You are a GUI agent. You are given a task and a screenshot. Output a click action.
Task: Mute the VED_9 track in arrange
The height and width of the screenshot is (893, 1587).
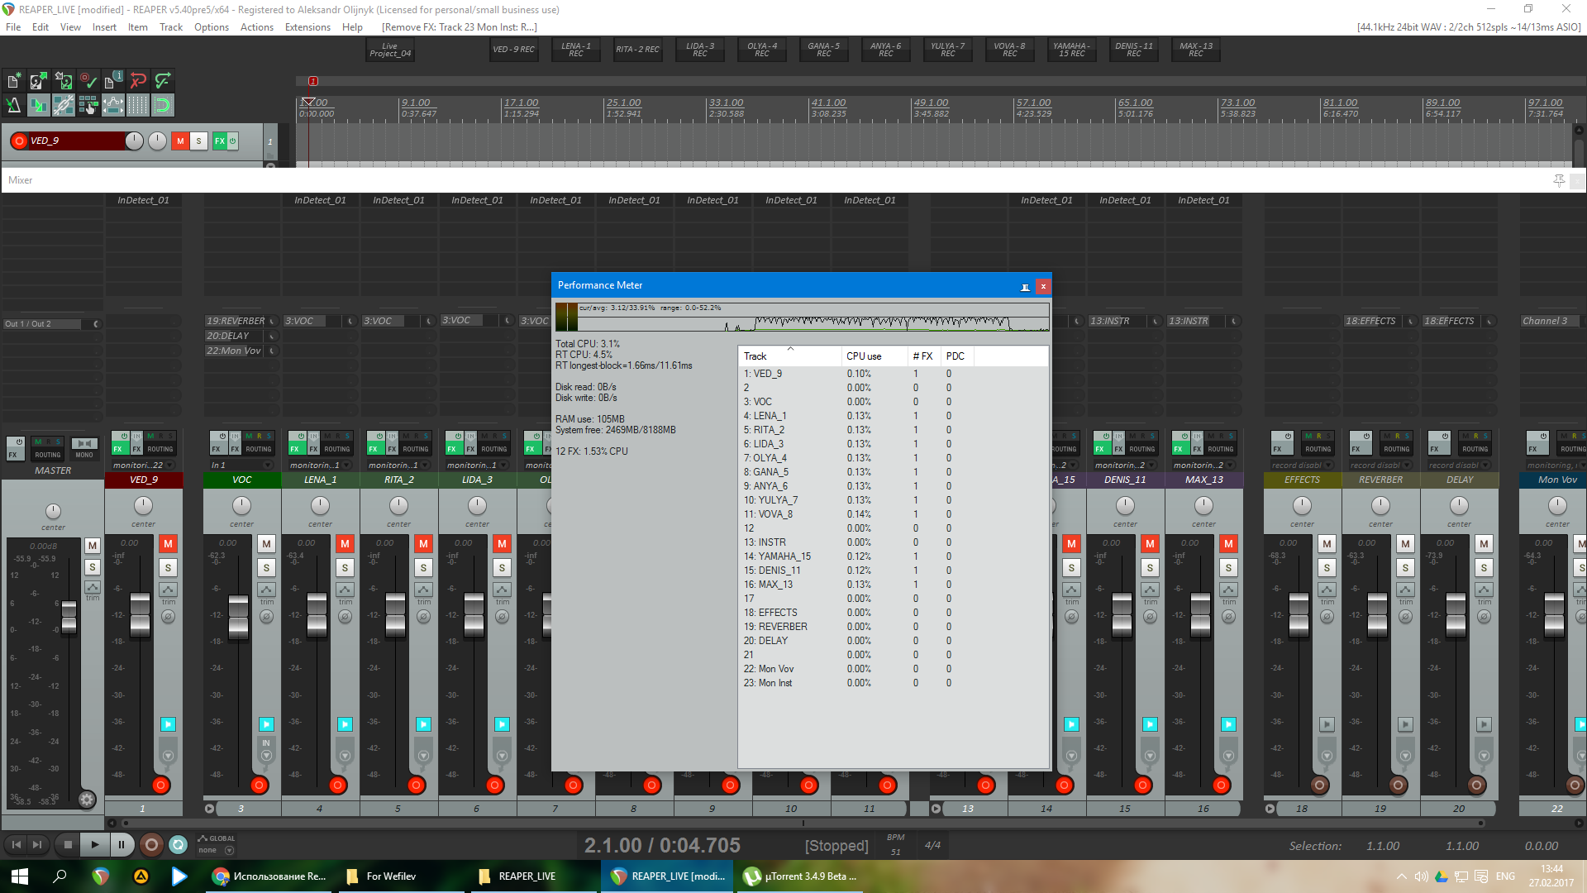click(x=180, y=141)
